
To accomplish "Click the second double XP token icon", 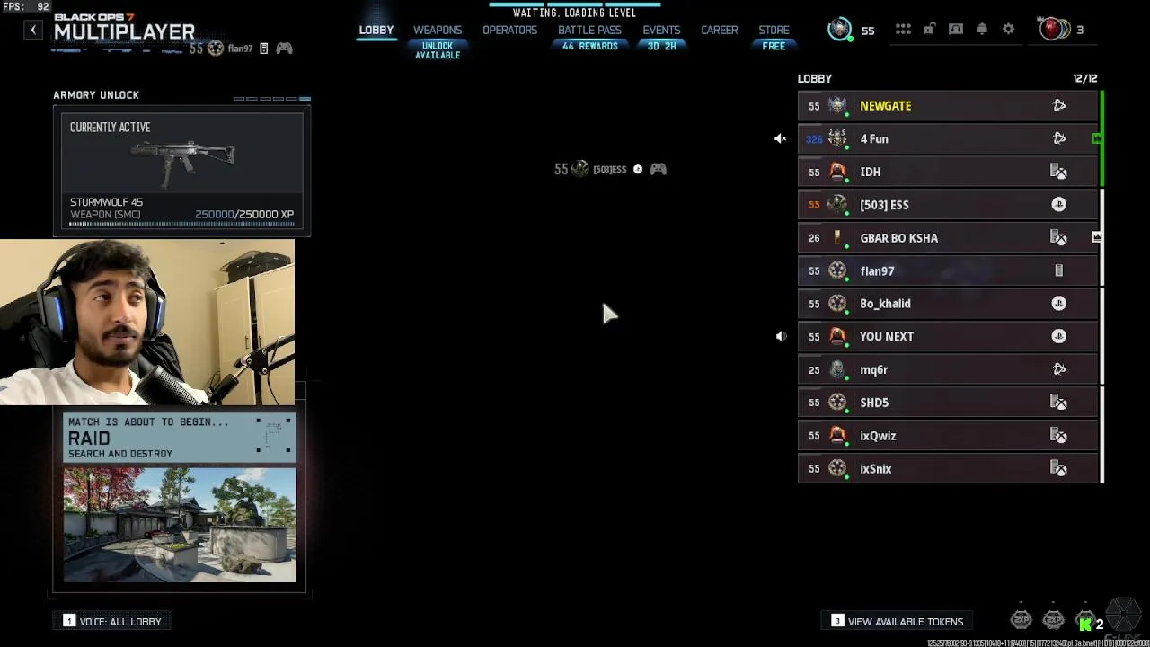I will coord(1053,619).
